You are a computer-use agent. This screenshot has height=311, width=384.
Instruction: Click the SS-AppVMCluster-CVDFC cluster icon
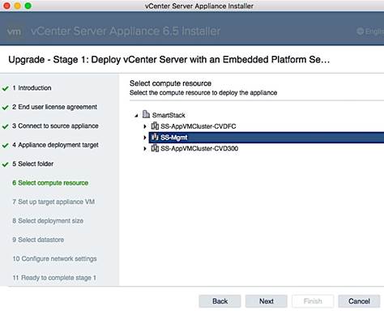(x=155, y=126)
